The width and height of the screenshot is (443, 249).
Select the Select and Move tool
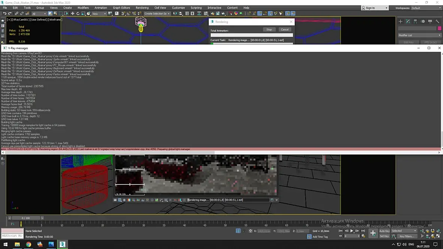pyautogui.click(x=72, y=13)
